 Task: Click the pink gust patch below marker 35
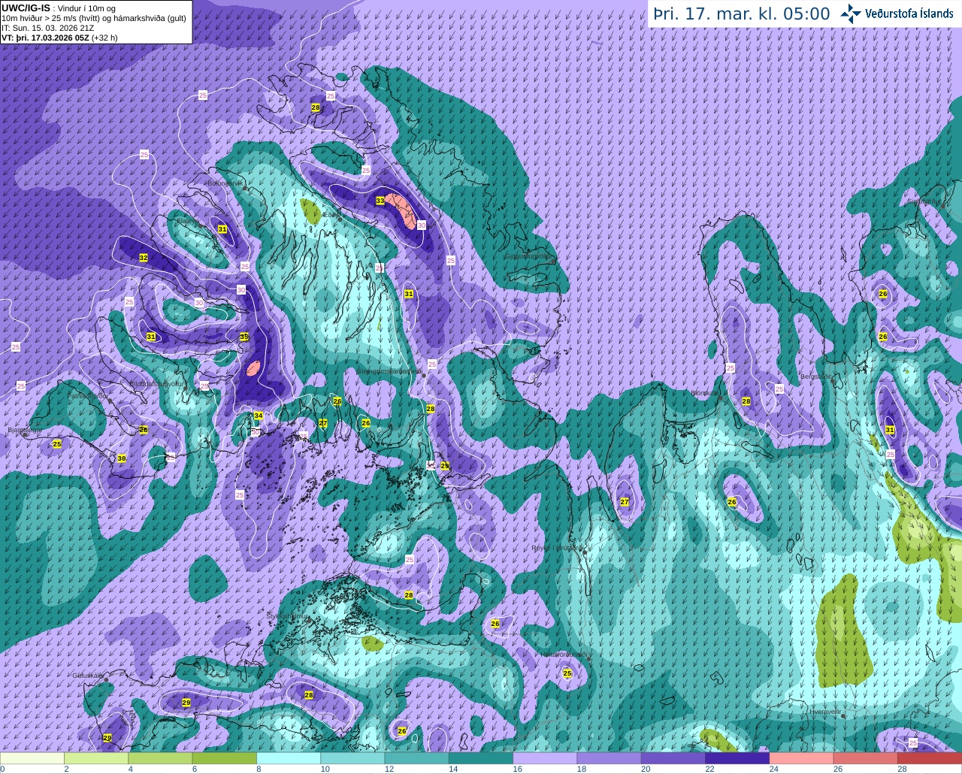tap(253, 367)
